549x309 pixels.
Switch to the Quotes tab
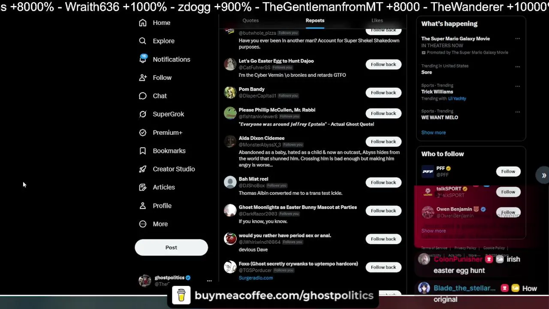(250, 21)
